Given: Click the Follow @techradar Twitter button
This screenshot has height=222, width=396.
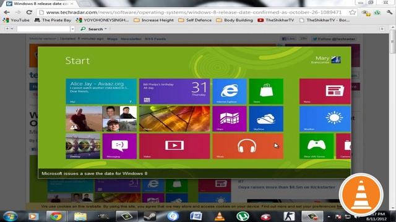Looking at the screenshot, I should [x=334, y=39].
